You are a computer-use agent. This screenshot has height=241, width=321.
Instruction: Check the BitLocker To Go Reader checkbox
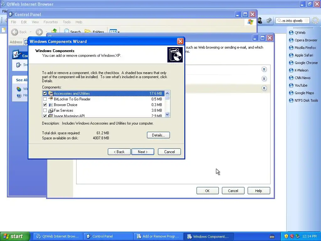coord(45,99)
